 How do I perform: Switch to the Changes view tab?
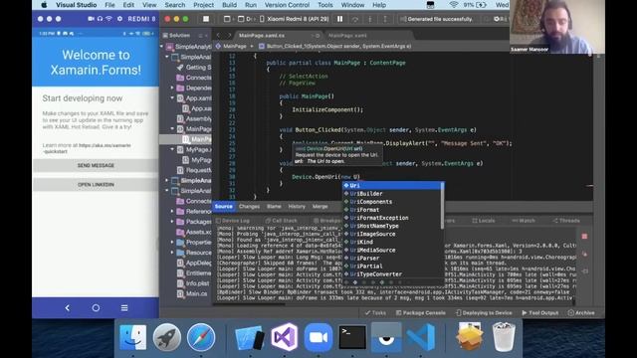point(249,206)
